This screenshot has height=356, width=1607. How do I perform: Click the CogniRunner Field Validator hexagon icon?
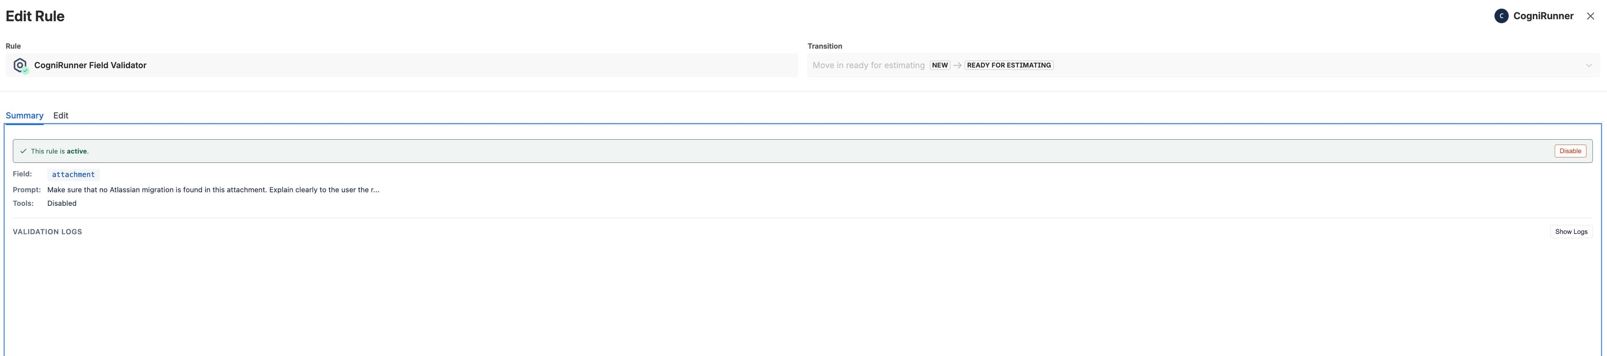pyautogui.click(x=21, y=65)
